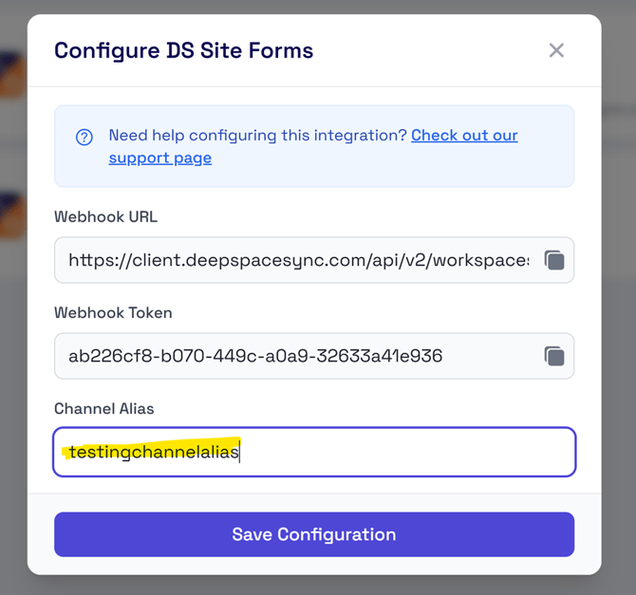Viewport: 636px width, 595px height.
Task: Click the upper blurred thumbnail behind dialog
Action: pyautogui.click(x=12, y=75)
